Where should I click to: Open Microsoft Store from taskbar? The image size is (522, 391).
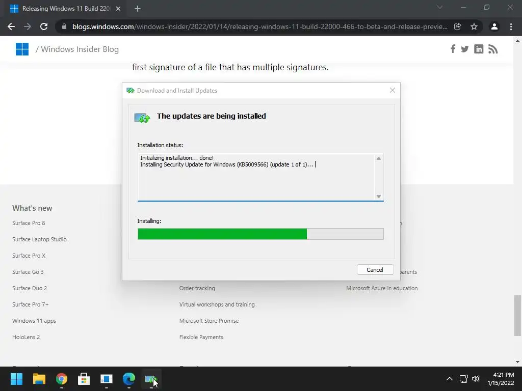tap(84, 379)
